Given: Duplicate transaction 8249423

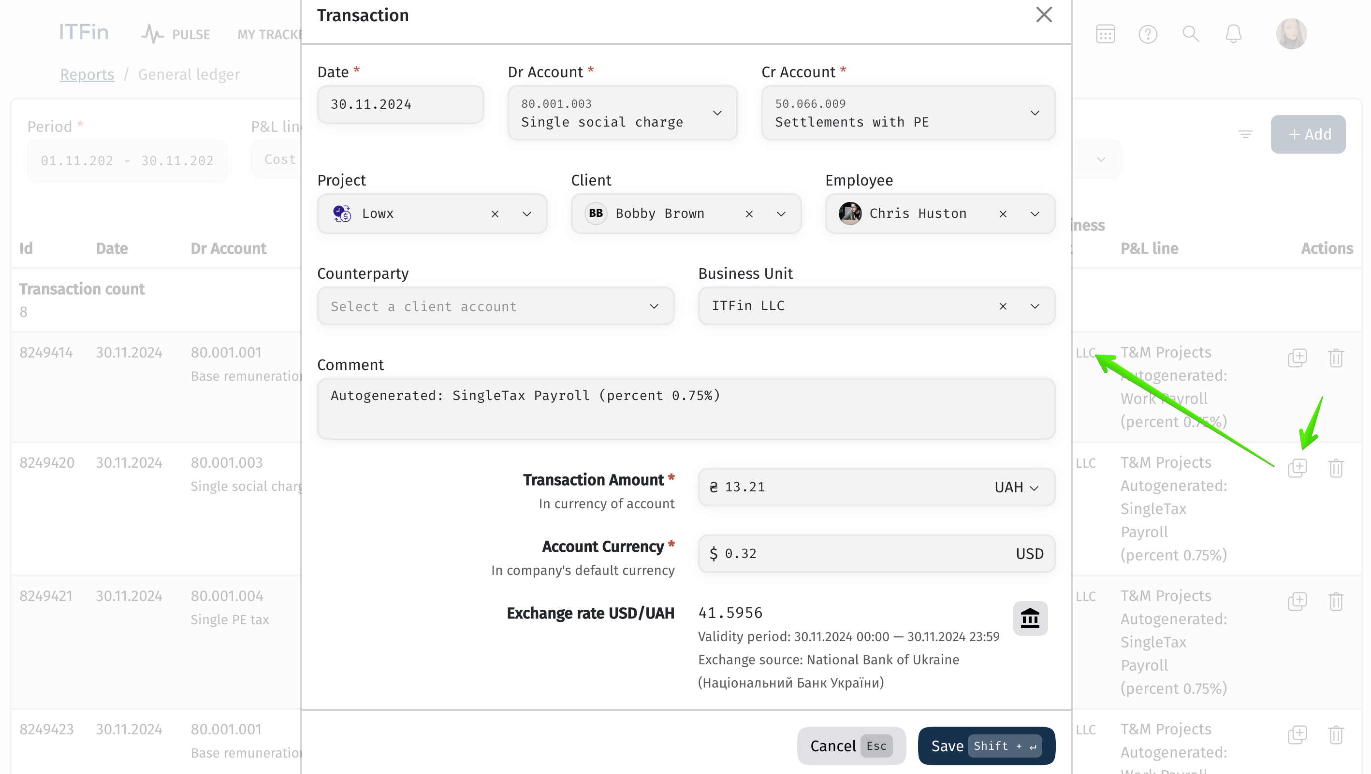Looking at the screenshot, I should click(x=1297, y=735).
